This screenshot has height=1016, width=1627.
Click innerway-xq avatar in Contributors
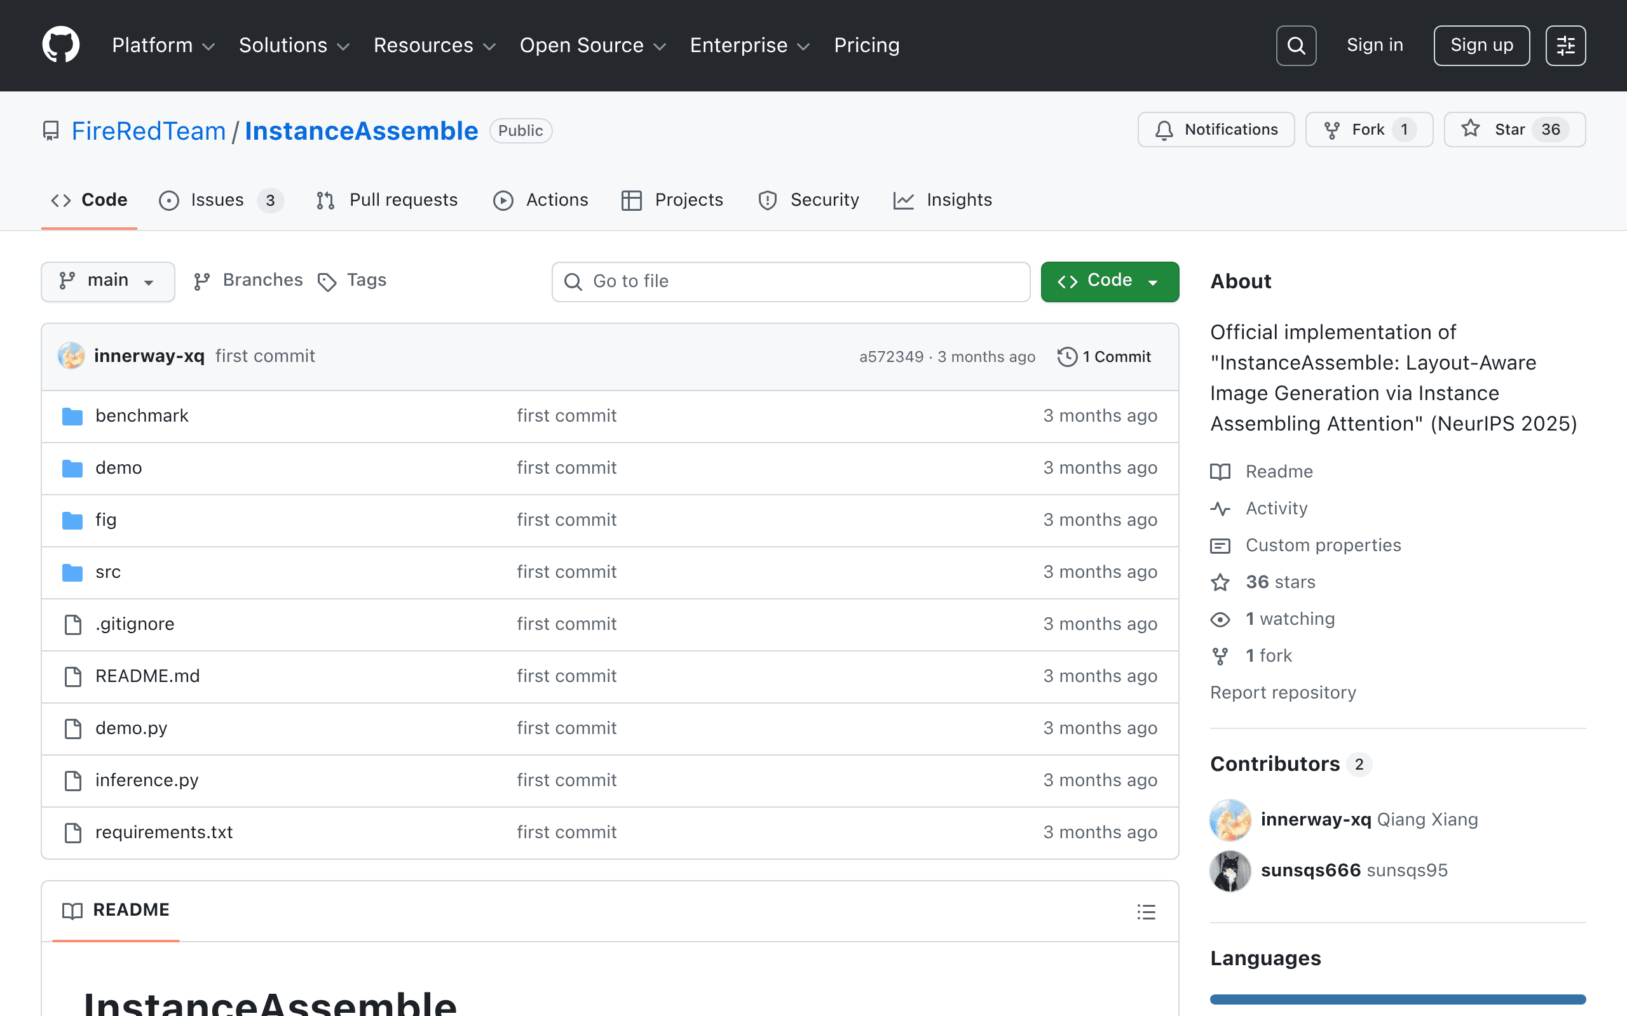click(1230, 820)
